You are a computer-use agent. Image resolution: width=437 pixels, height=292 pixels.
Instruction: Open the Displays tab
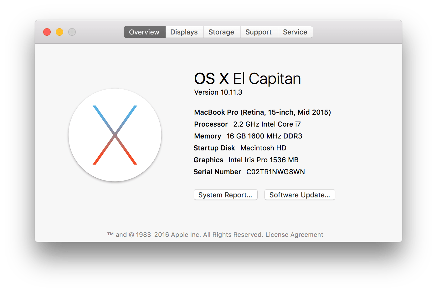coord(184,32)
